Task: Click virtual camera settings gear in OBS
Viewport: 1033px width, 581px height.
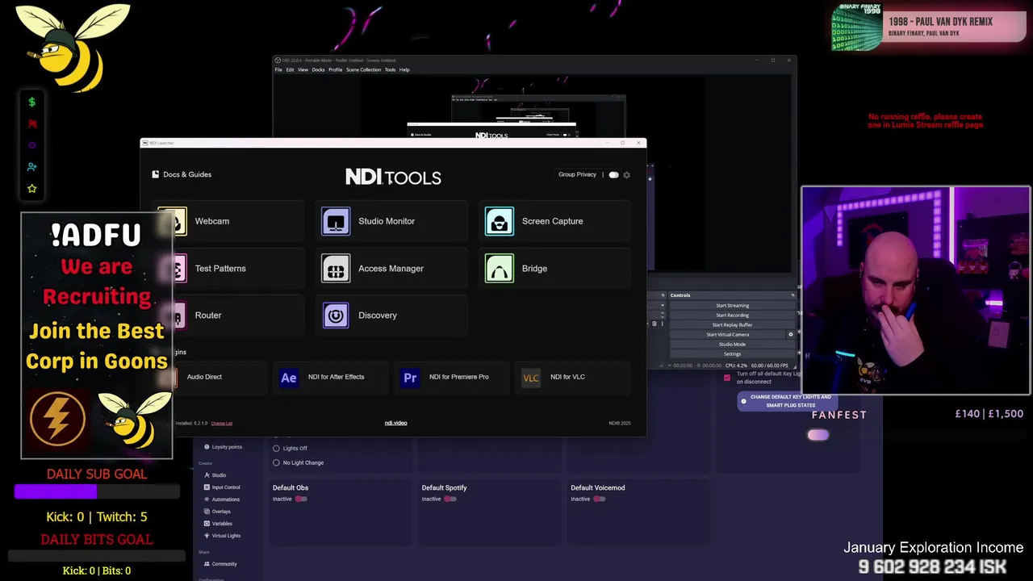Action: click(x=791, y=334)
